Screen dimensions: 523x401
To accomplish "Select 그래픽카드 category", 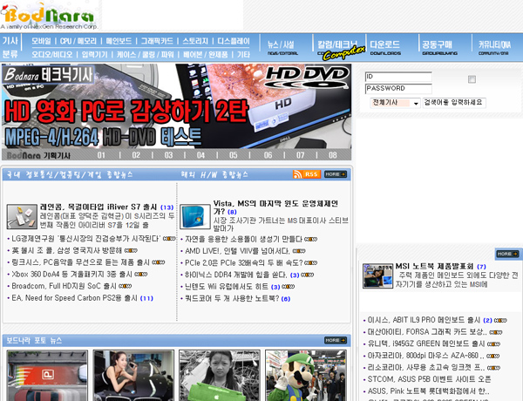I will [x=157, y=41].
